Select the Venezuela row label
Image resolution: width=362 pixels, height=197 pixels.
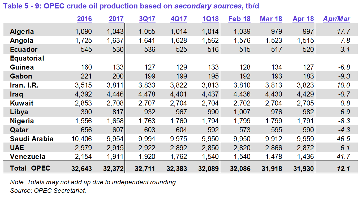28,157
